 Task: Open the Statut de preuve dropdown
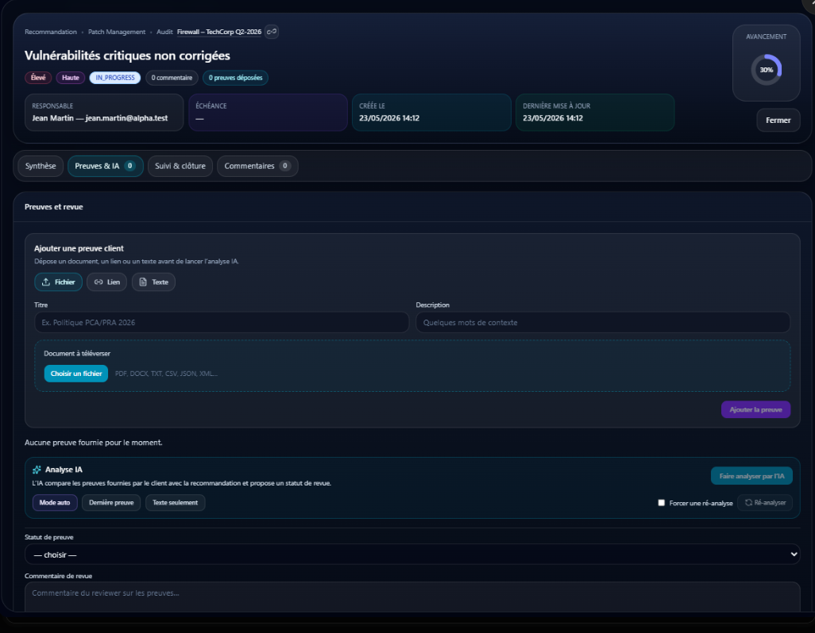click(x=412, y=554)
